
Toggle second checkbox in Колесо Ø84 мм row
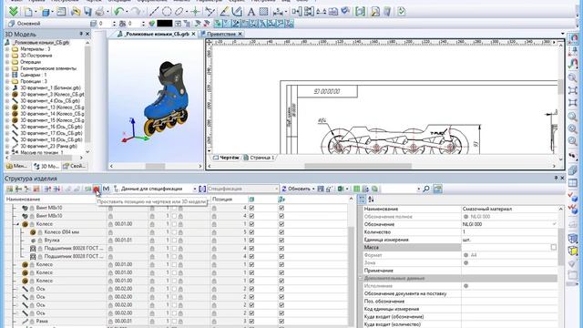[x=281, y=232]
